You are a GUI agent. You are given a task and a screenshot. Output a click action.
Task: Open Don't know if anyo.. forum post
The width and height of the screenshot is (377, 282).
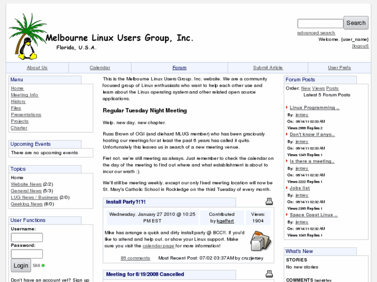[312, 135]
